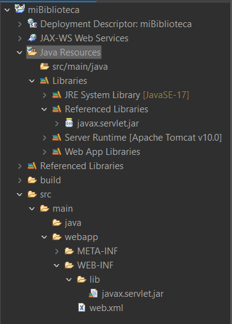Collapse the Java Resources node
Viewport: 232px width, 324px height.
(x=19, y=52)
